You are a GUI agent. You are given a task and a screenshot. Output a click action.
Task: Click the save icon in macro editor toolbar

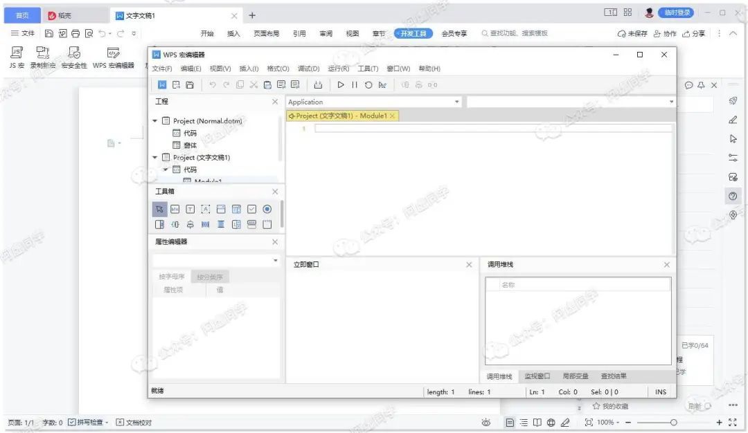pyautogui.click(x=190, y=85)
